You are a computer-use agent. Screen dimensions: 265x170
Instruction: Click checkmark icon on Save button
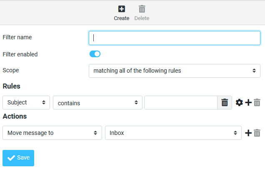[x=11, y=158]
